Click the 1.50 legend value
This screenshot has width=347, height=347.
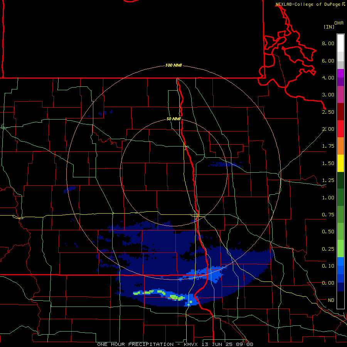(x=328, y=163)
